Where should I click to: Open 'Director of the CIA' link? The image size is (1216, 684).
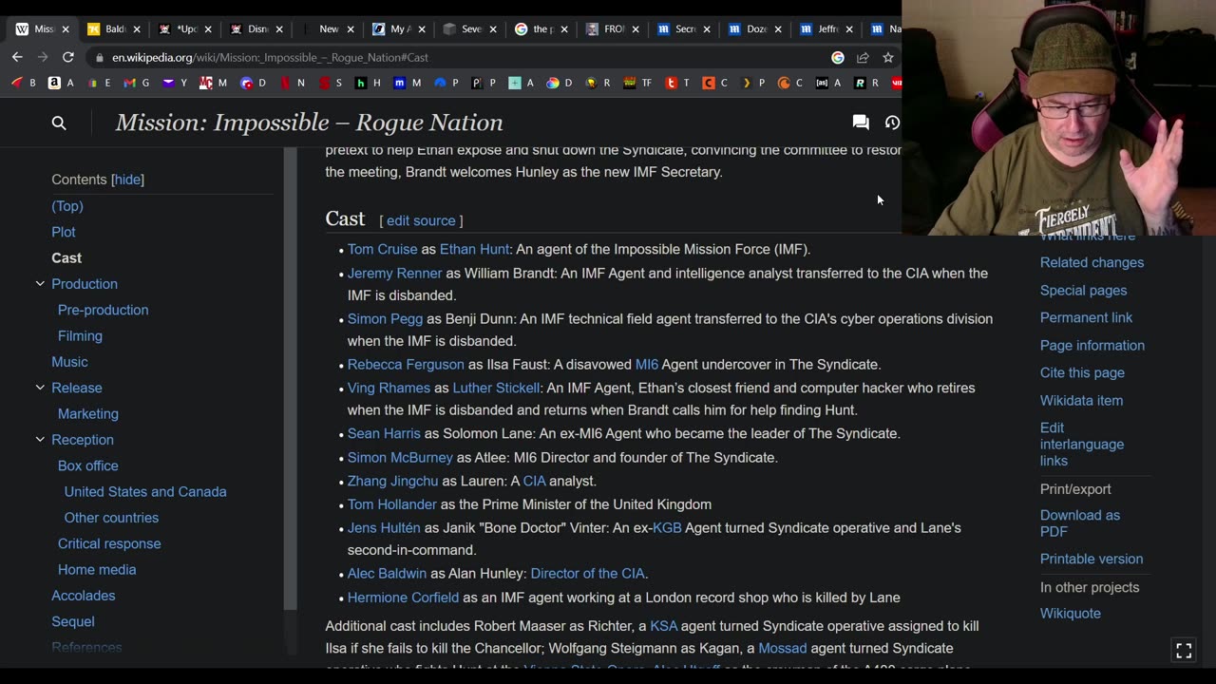click(587, 574)
